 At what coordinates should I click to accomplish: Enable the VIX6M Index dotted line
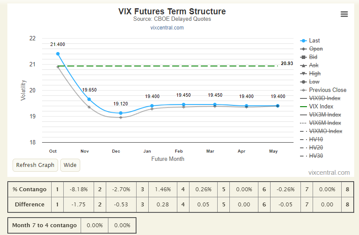pos(325,123)
